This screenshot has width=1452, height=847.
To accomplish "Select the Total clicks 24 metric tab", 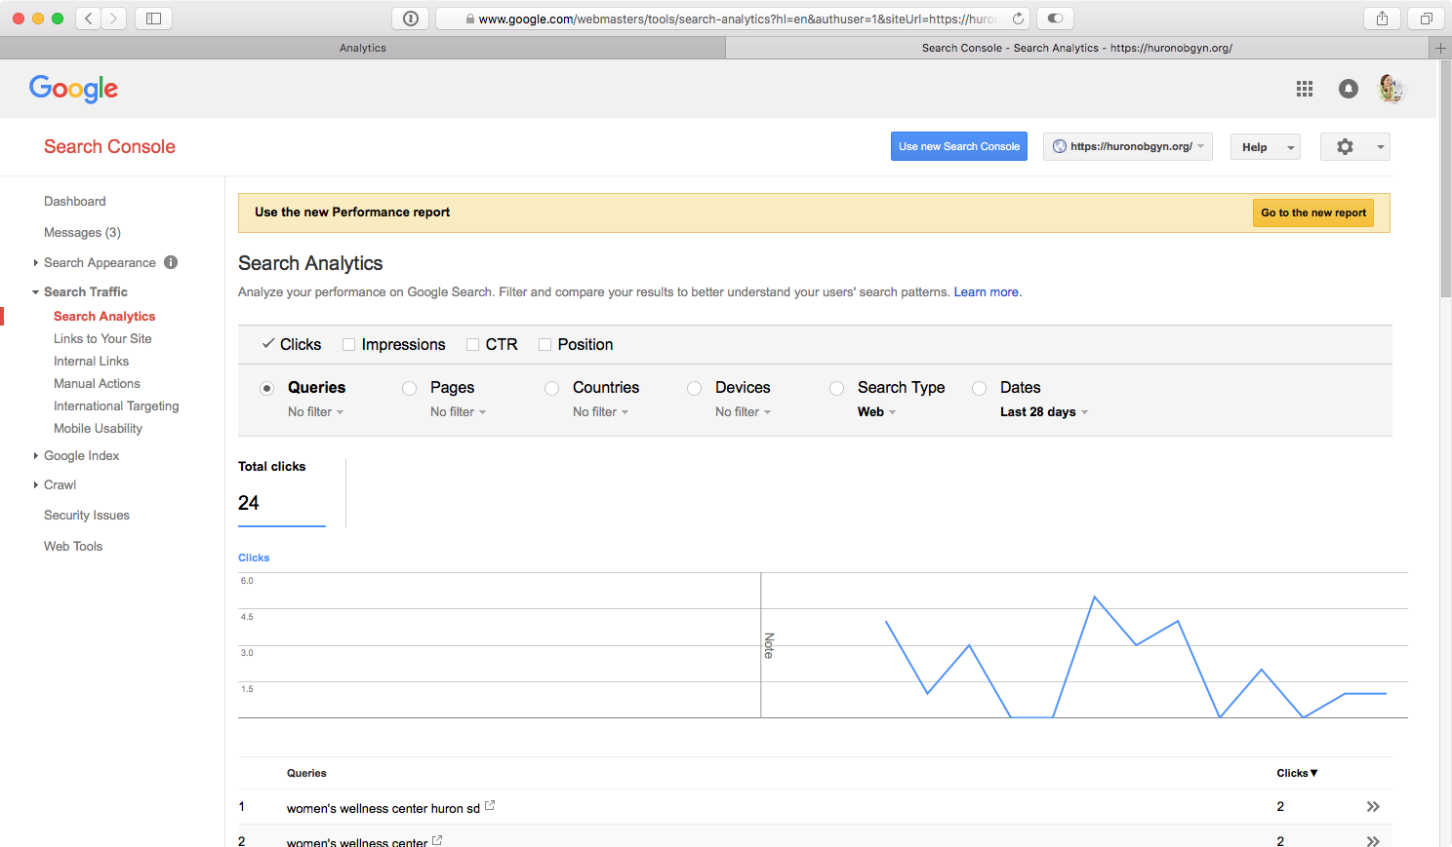I will (x=282, y=492).
